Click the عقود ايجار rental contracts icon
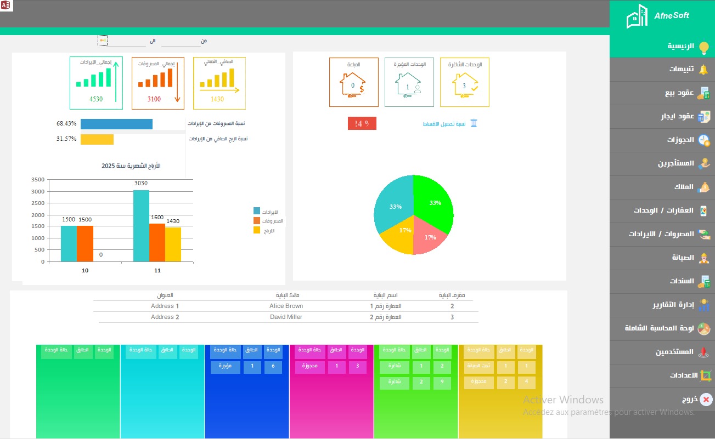Viewport: 715px width, 439px height. point(703,117)
